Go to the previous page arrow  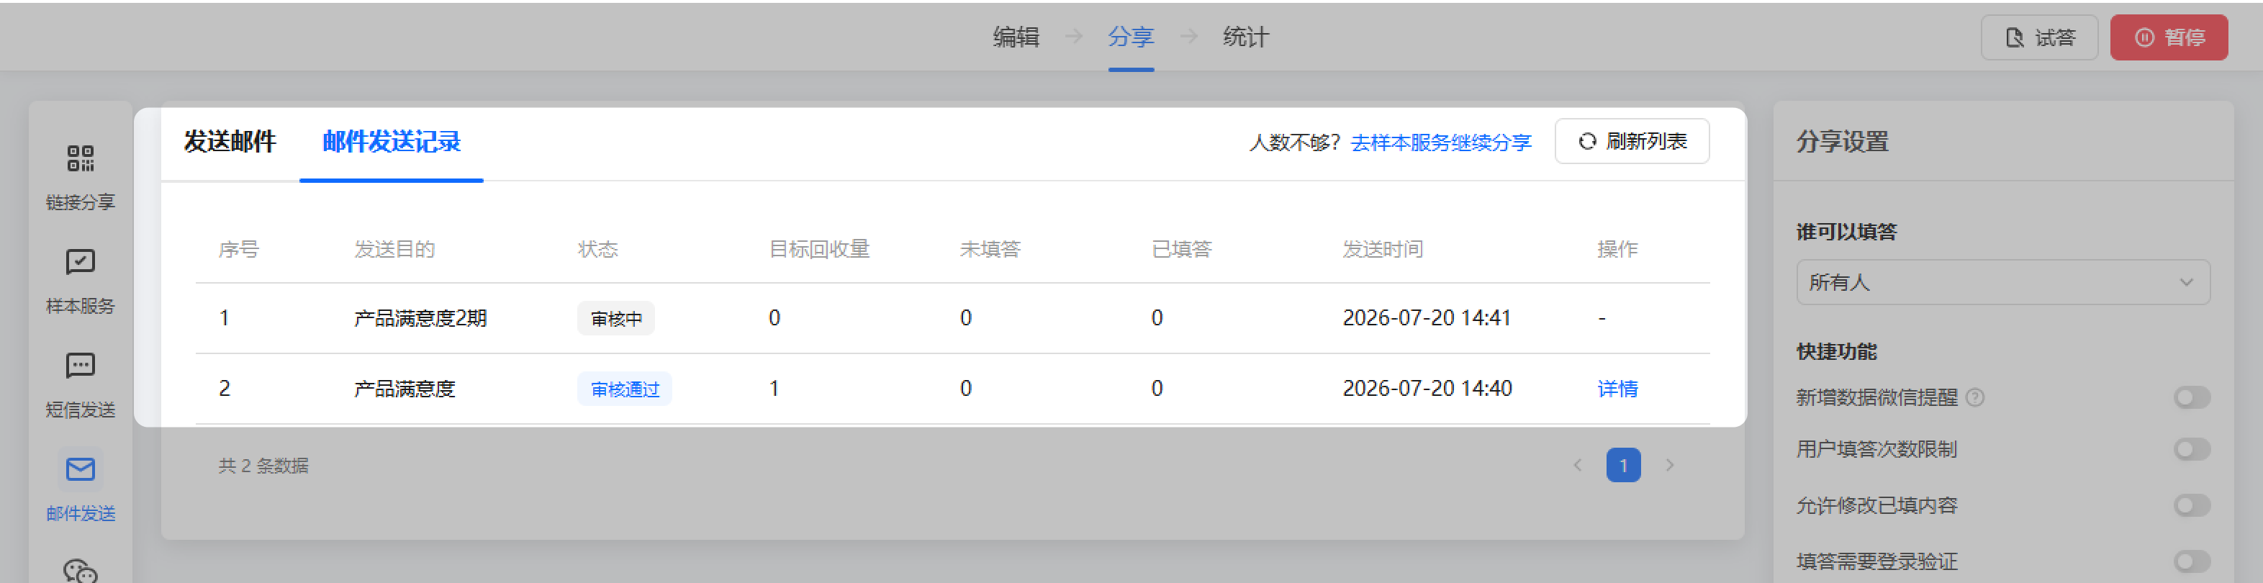1578,466
